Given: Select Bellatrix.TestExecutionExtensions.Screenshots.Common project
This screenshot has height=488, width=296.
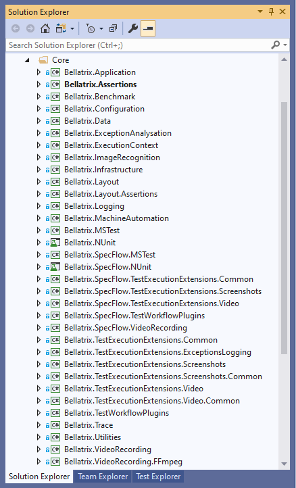Looking at the screenshot, I should click(163, 376).
